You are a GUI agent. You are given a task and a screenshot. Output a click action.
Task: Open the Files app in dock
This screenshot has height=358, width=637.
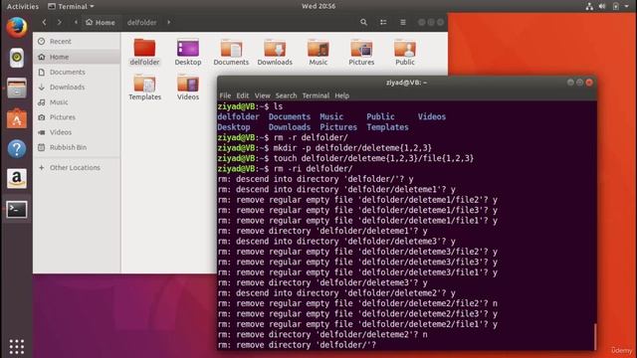coord(17,89)
